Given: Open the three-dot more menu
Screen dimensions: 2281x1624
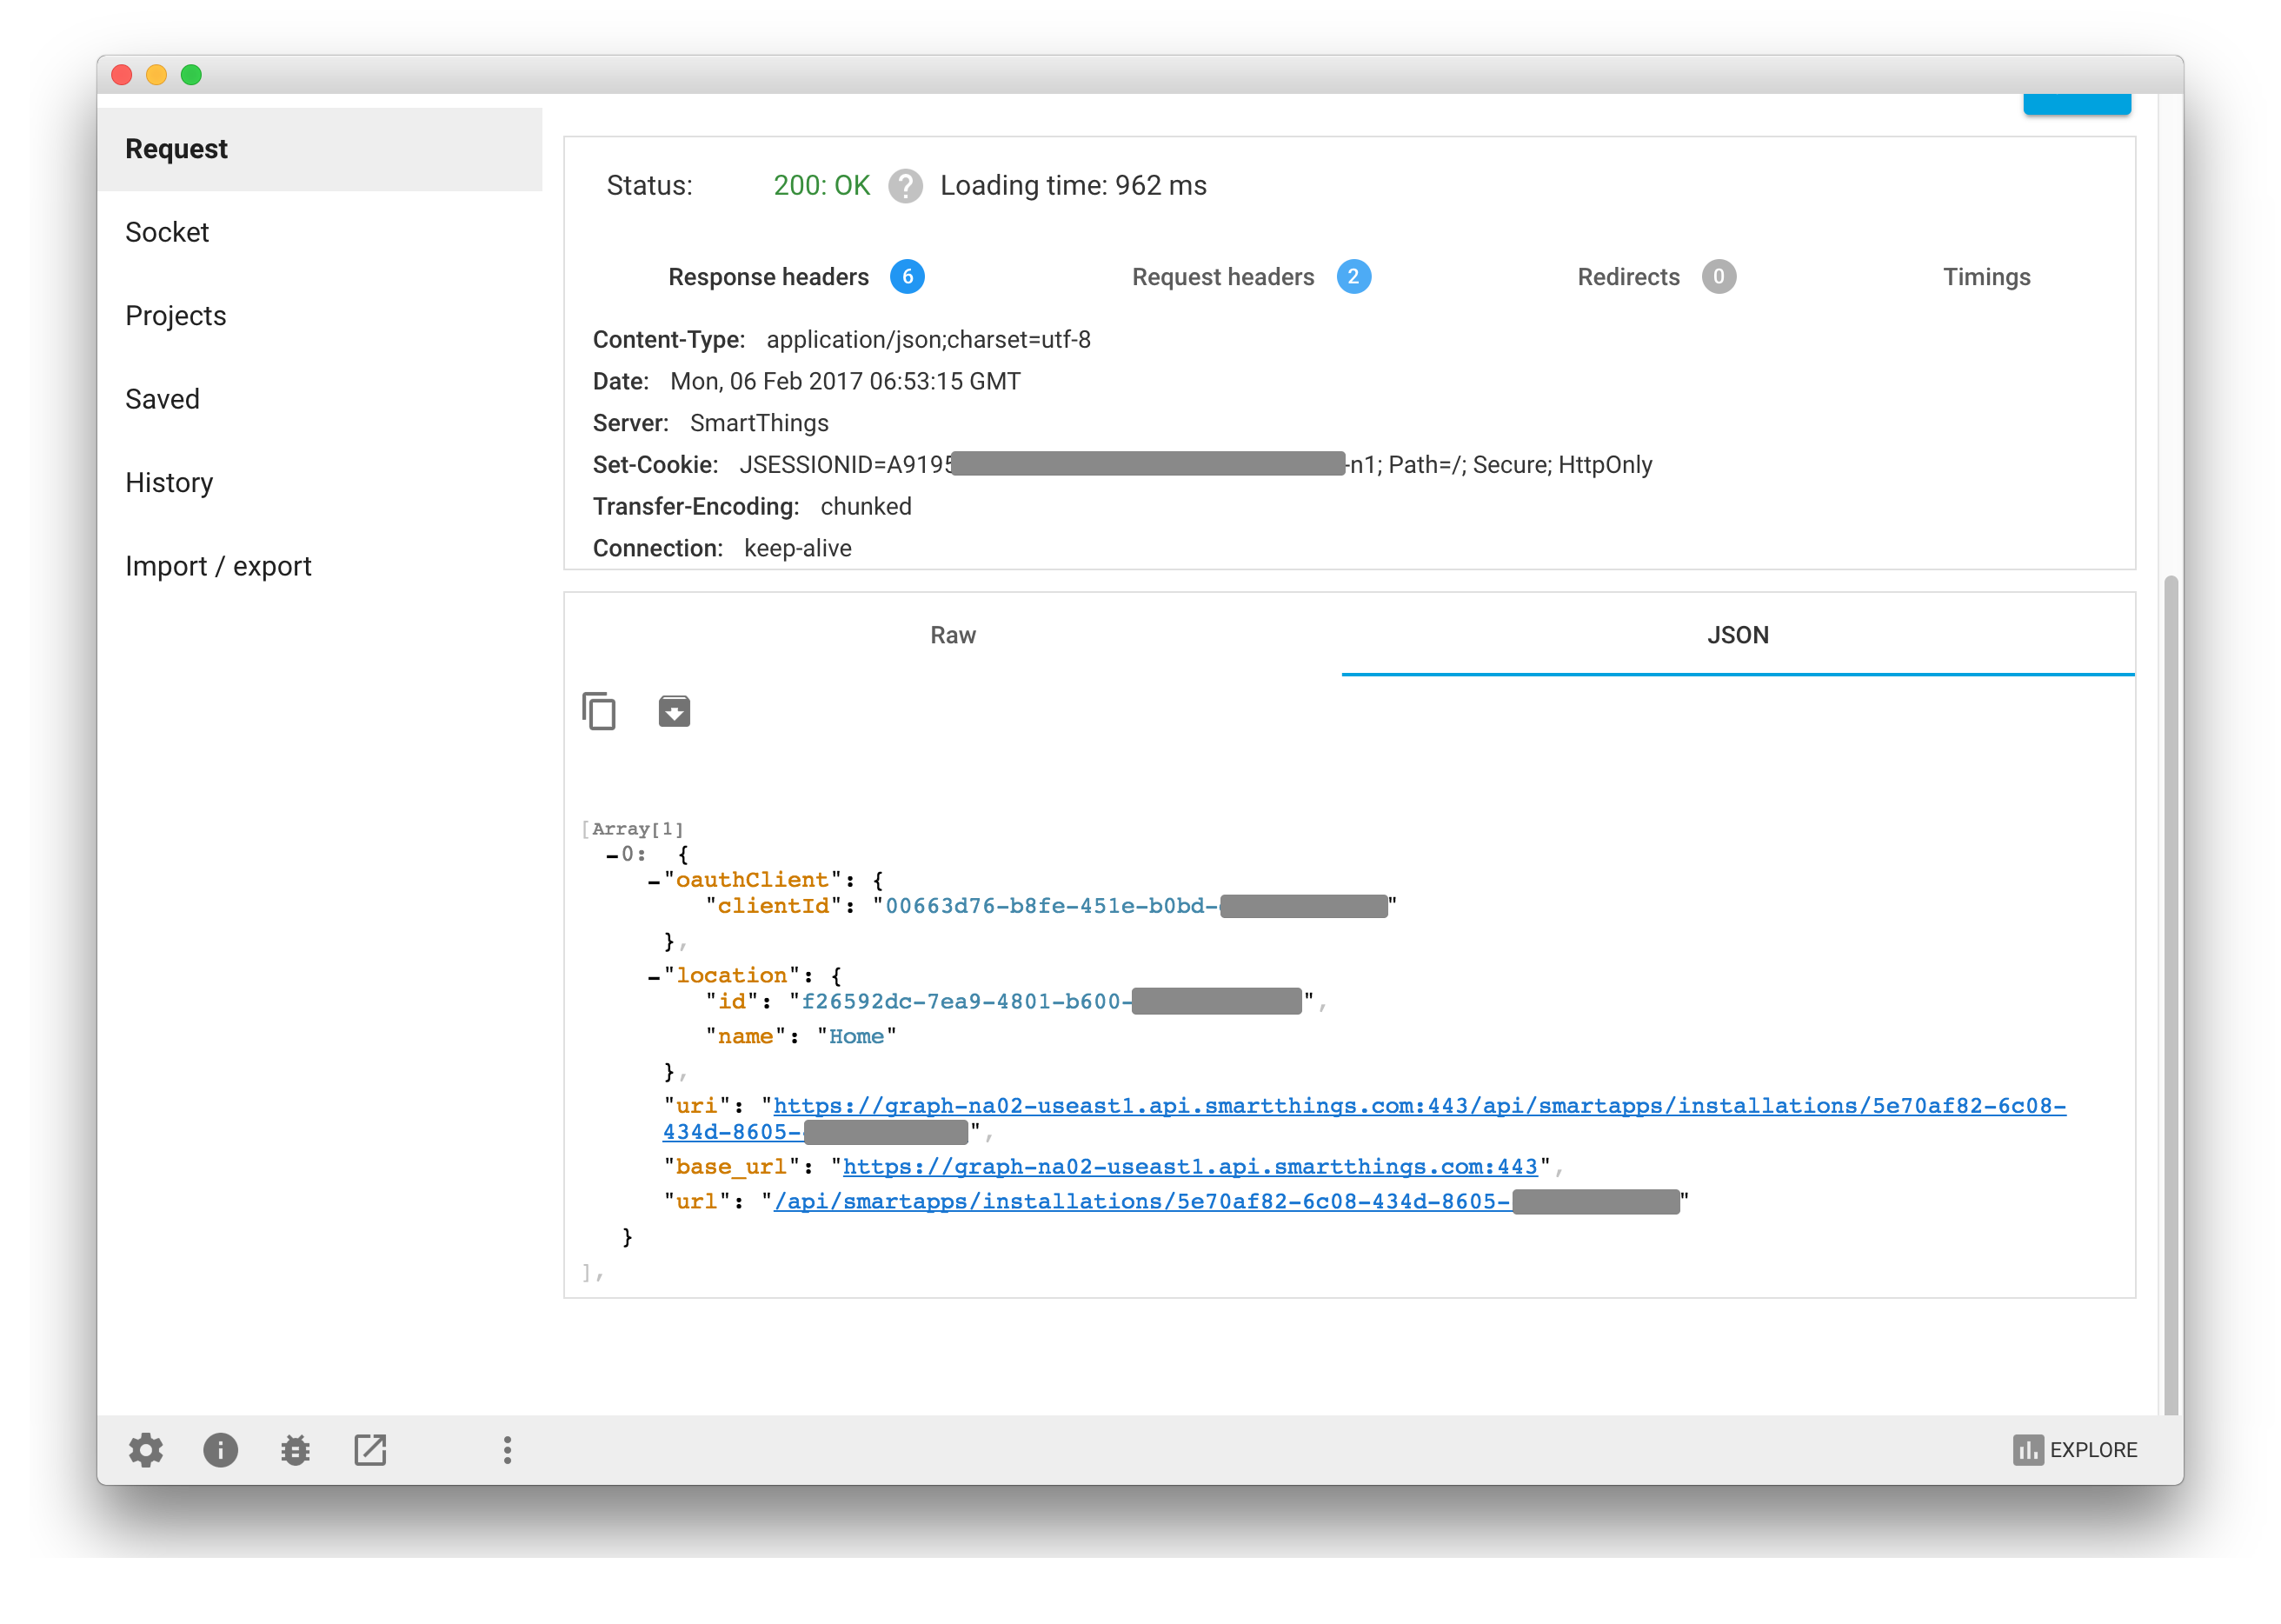Looking at the screenshot, I should pyautogui.click(x=507, y=1449).
